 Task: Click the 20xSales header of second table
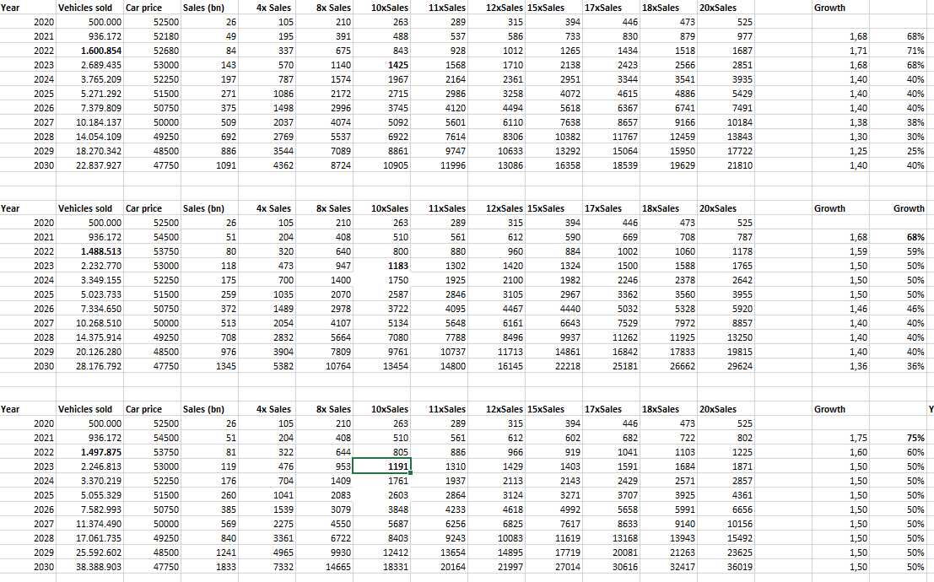pyautogui.click(x=718, y=208)
